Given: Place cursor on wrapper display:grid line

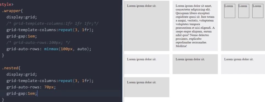Looking at the screenshot, I should [21, 17].
